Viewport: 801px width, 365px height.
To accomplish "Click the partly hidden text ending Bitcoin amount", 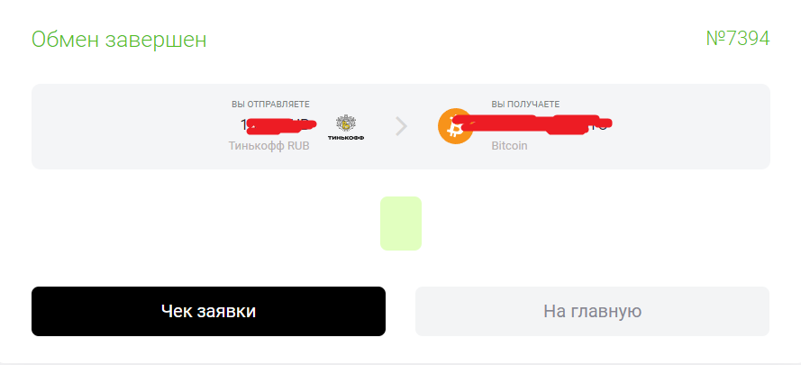I will coord(601,126).
